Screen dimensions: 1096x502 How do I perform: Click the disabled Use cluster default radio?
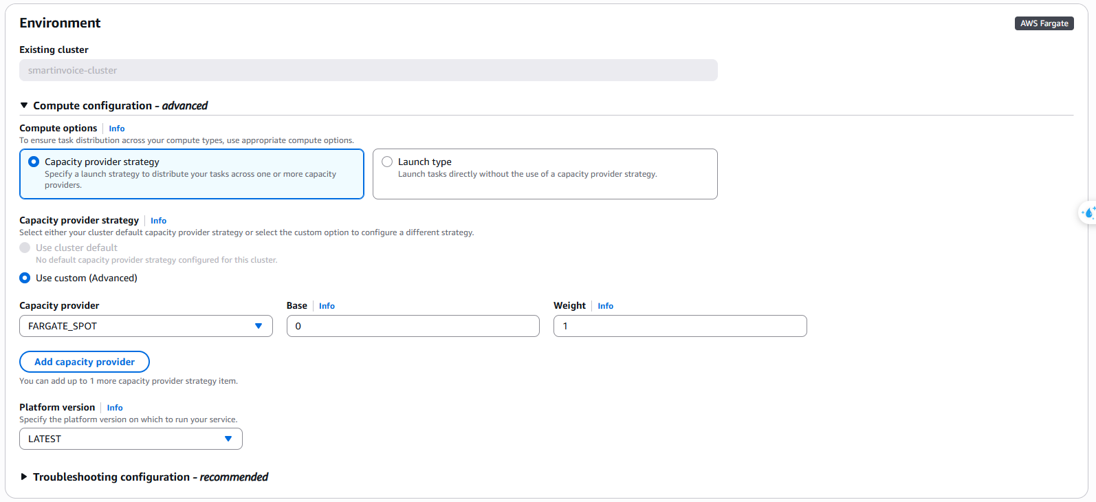[25, 248]
